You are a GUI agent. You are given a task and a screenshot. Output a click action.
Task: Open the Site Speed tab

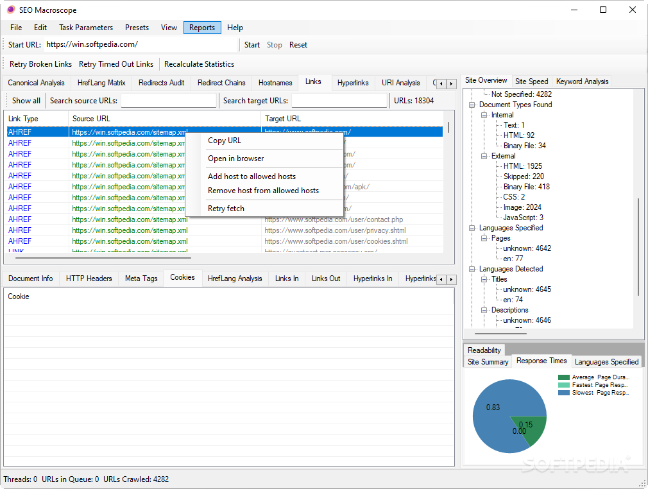click(x=531, y=81)
